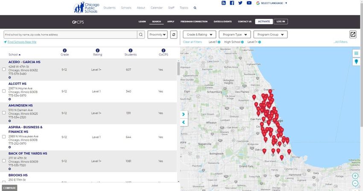Click the Chicago Public Schools logo

point(87,8)
